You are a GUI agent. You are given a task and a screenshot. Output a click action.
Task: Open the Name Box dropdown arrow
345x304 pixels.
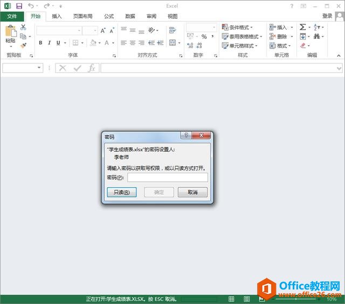click(39, 68)
